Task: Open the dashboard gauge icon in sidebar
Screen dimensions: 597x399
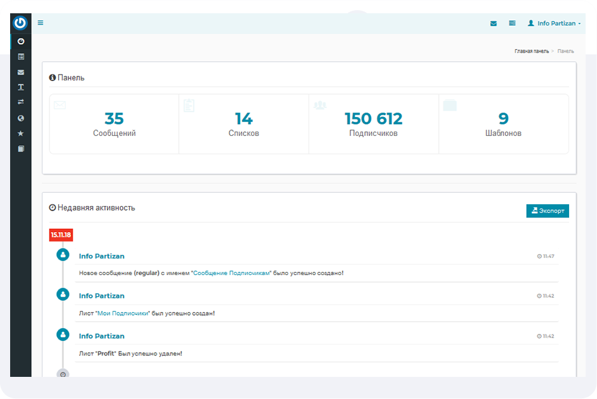Action: point(21,41)
